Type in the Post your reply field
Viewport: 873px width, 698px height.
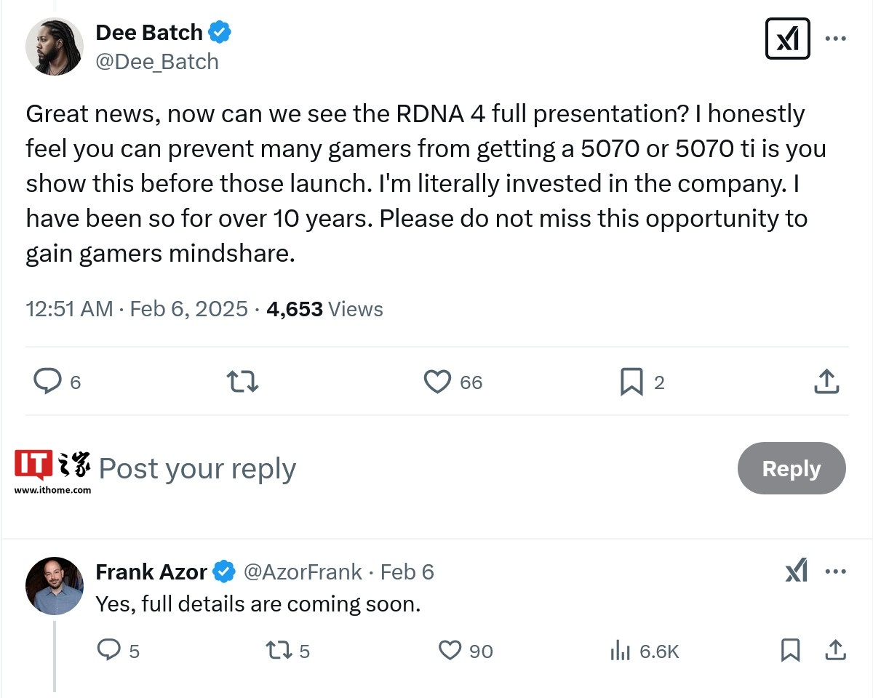(x=364, y=469)
